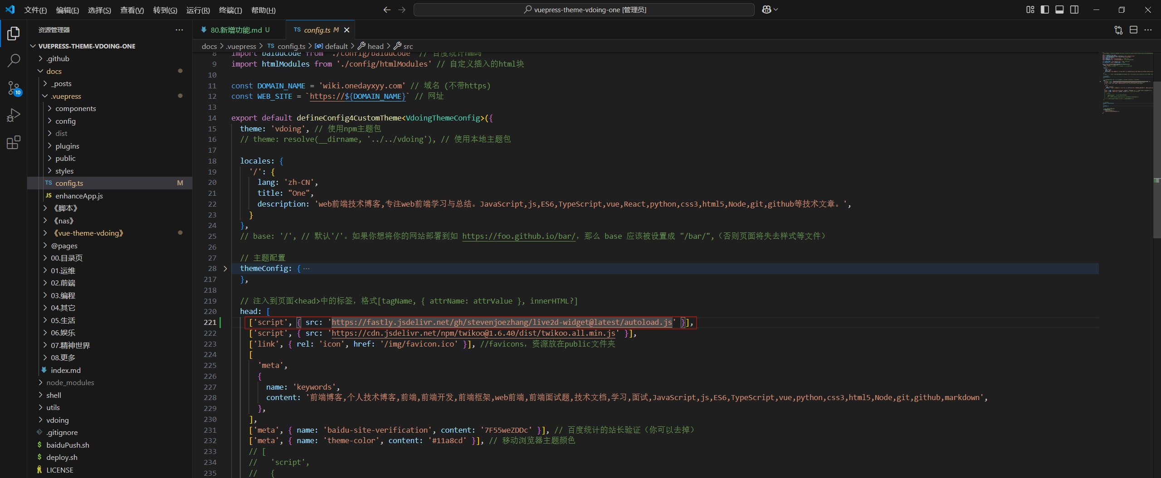The width and height of the screenshot is (1161, 478).
Task: Go back with the navigation arrow
Action: (x=387, y=10)
